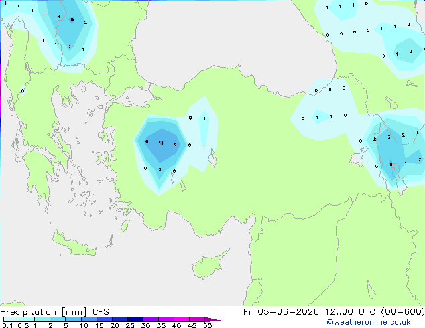Click the "25" legend scale label
Image resolution: width=425 pixels, height=328 pixels.
coord(130,325)
